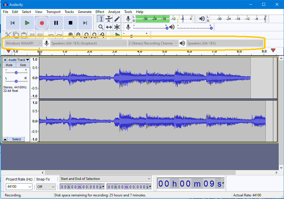This screenshot has height=199, width=284.
Task: Open Start and End of Selection dropdown
Action: pyautogui.click(x=106, y=179)
